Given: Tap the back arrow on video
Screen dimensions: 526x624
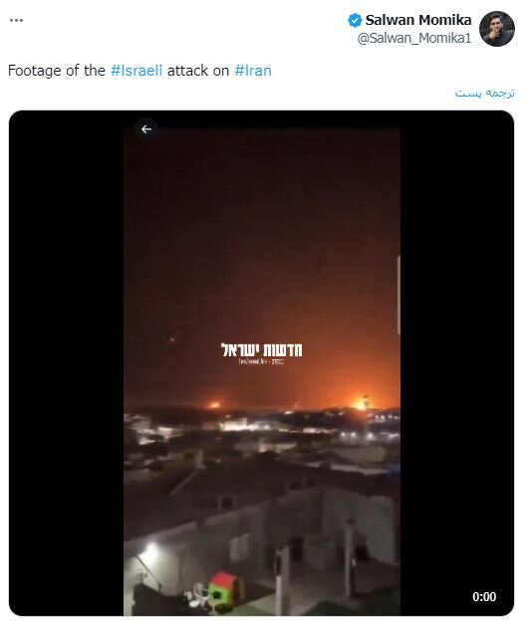Looking at the screenshot, I should [146, 129].
